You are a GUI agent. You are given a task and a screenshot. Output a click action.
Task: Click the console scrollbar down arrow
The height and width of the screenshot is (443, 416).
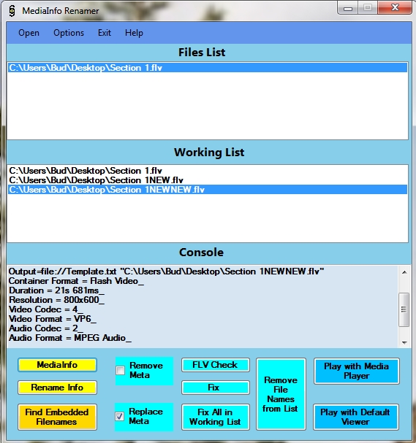(x=404, y=343)
